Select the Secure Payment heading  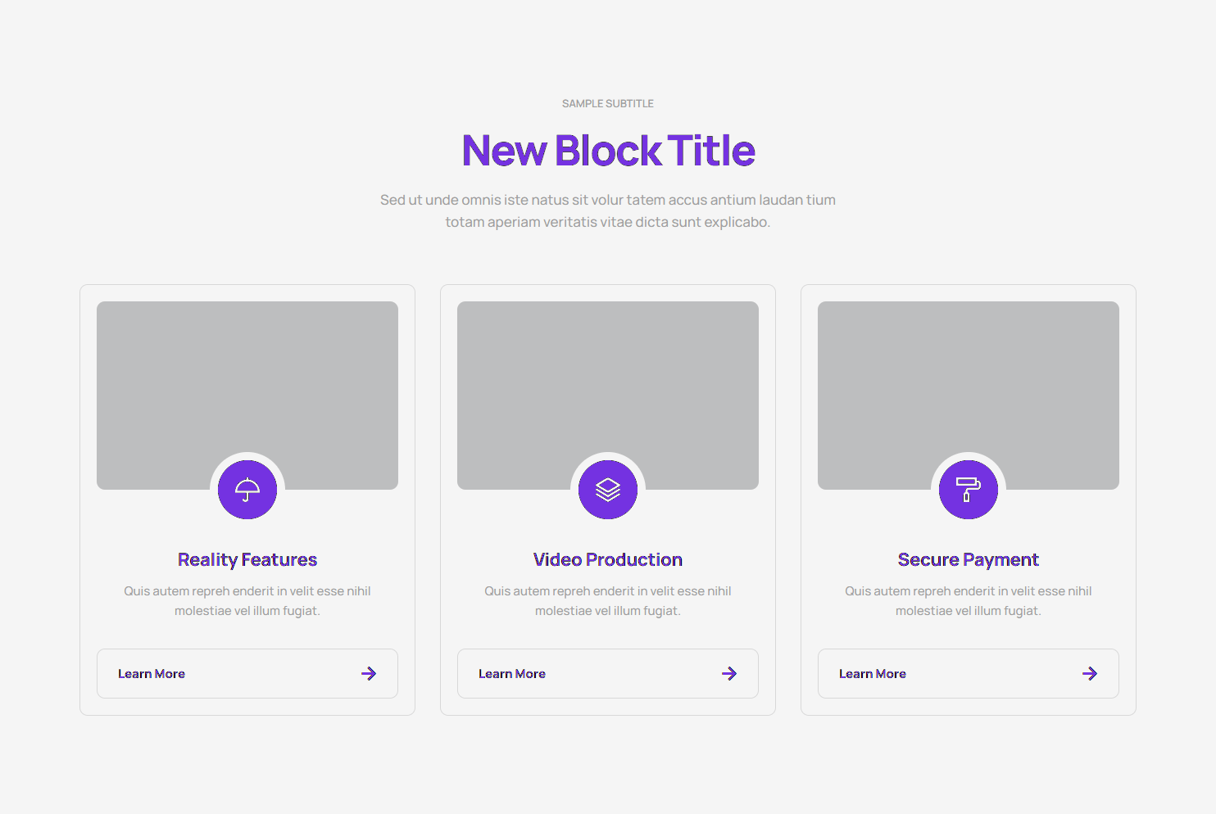pos(969,559)
